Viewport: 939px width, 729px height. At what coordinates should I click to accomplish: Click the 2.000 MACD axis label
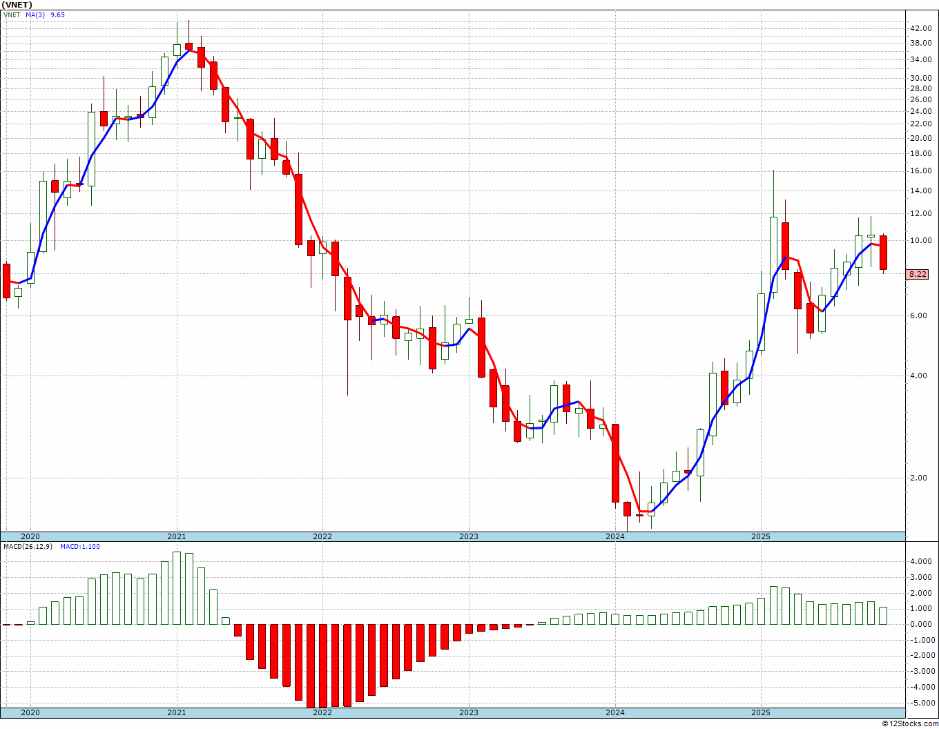click(921, 593)
